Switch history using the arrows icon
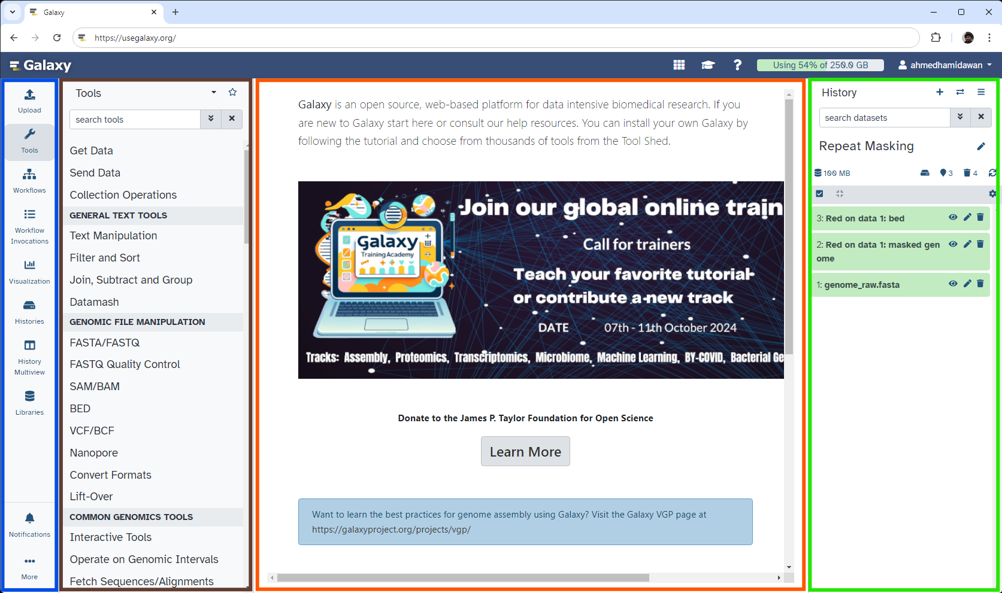1002x593 pixels. tap(960, 92)
